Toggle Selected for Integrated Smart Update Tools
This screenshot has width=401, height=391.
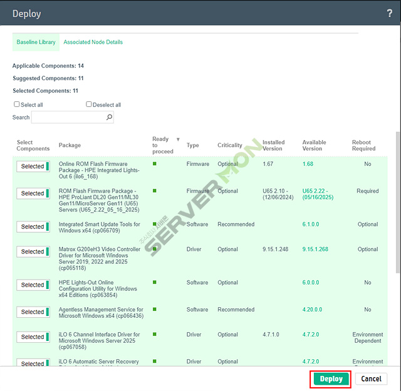tap(33, 227)
